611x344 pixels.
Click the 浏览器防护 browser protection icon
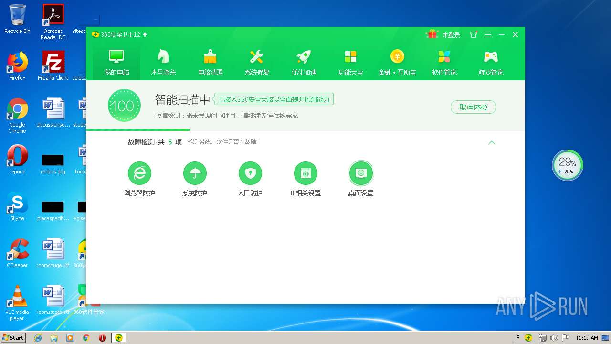[x=139, y=173]
